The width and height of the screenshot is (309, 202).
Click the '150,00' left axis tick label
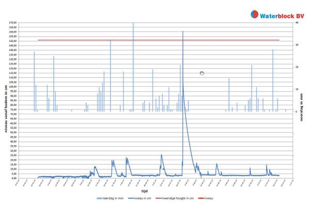[12, 41]
